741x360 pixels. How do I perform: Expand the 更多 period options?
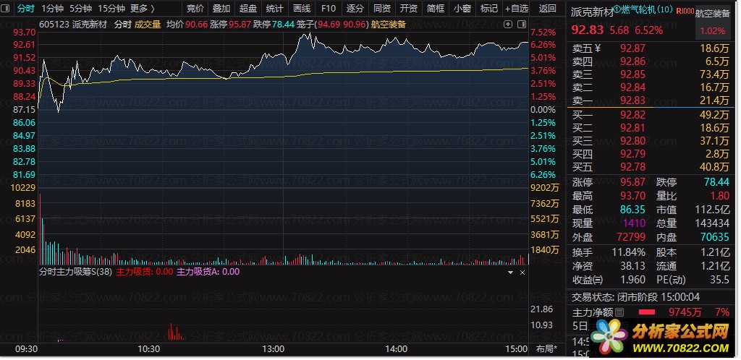click(143, 9)
